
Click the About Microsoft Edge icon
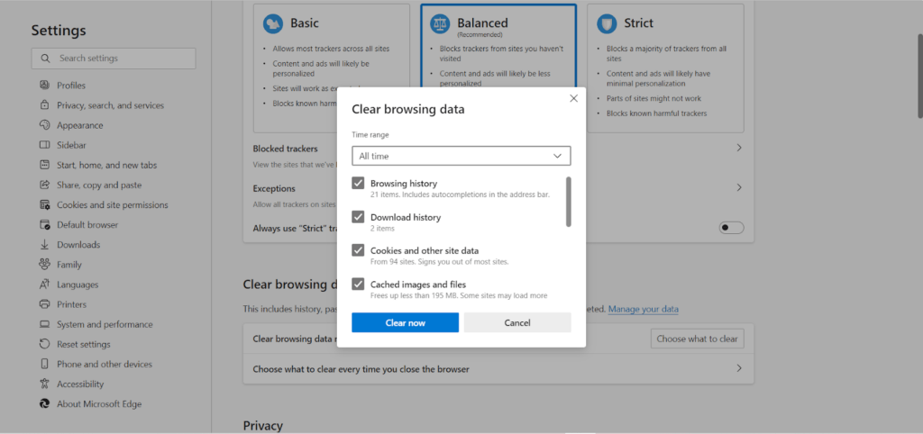44,404
